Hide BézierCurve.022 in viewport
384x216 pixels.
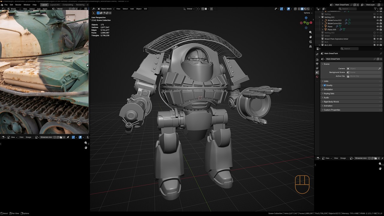coord(378,20)
